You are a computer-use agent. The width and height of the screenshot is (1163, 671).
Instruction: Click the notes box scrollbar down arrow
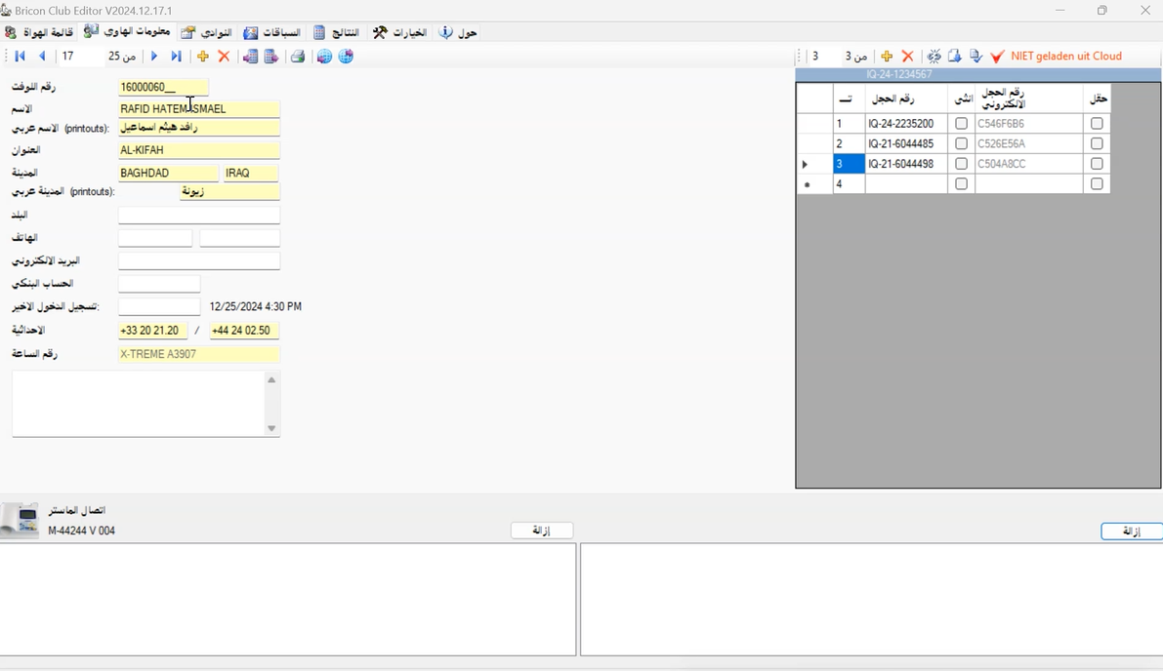point(271,428)
